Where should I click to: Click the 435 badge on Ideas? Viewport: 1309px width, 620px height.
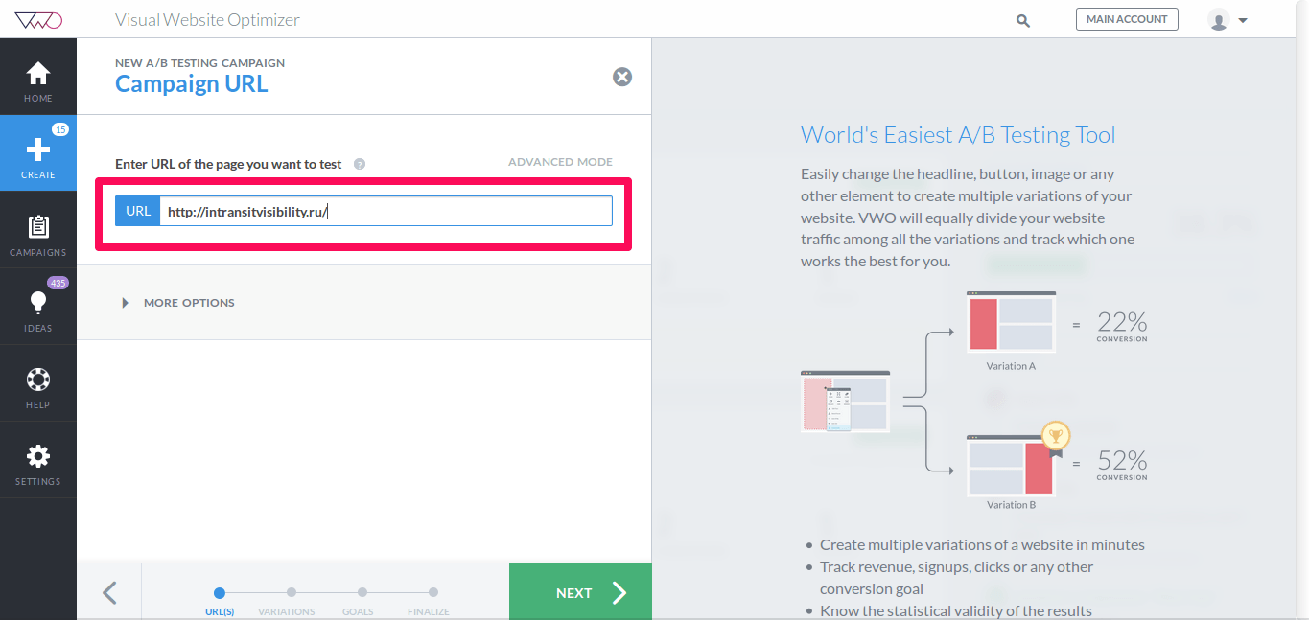point(58,283)
